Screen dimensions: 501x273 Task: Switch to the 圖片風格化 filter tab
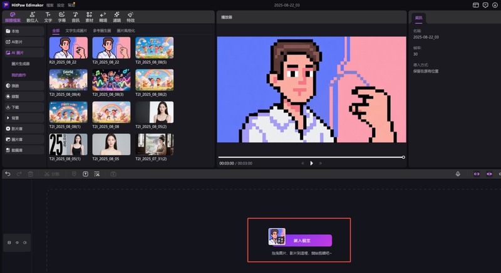click(x=126, y=31)
